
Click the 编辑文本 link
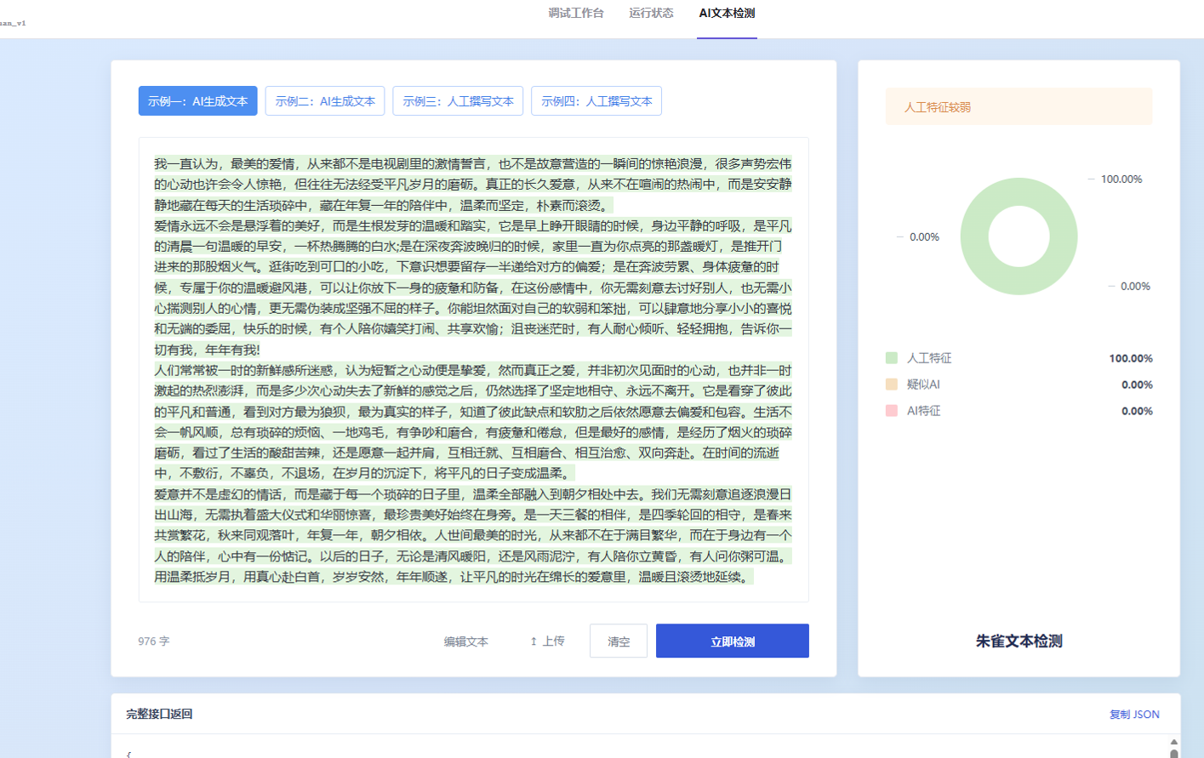click(465, 641)
